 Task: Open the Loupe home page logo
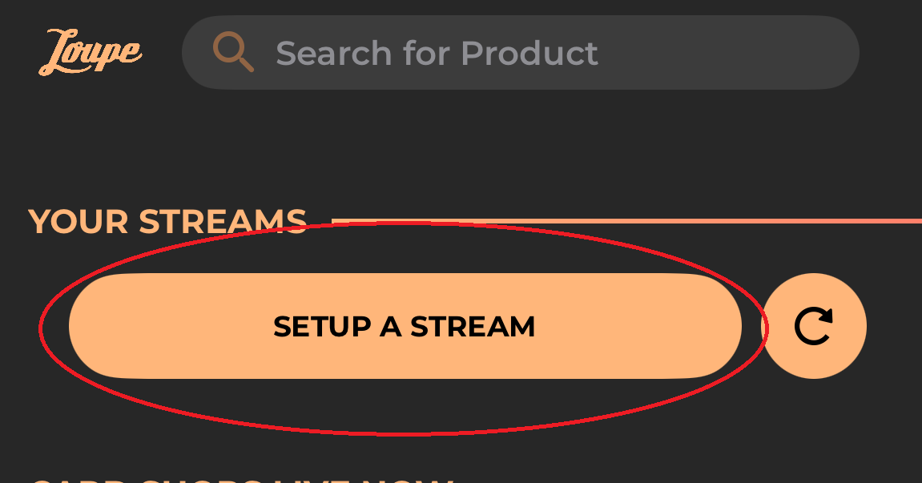click(x=91, y=53)
